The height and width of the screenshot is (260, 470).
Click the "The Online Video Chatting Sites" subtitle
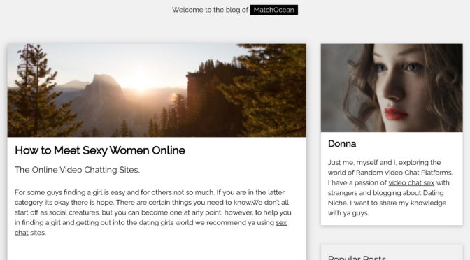tap(77, 170)
